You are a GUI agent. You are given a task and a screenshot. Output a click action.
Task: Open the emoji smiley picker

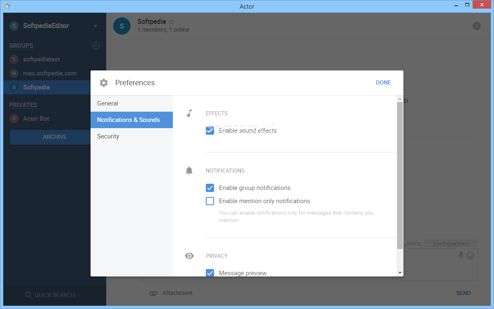point(470,255)
